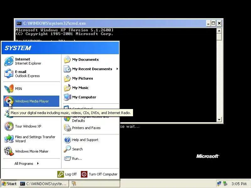
Task: Click the cmd.exe taskbar button
Action: pos(44,184)
